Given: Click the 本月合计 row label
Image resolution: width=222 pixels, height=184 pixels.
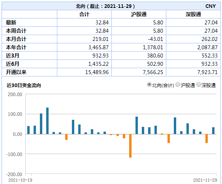Looking at the screenshot, I should 16,39.
